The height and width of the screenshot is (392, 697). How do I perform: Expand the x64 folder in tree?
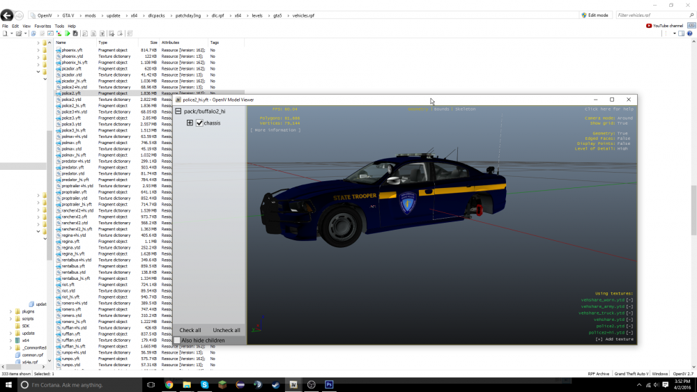pyautogui.click(x=10, y=340)
